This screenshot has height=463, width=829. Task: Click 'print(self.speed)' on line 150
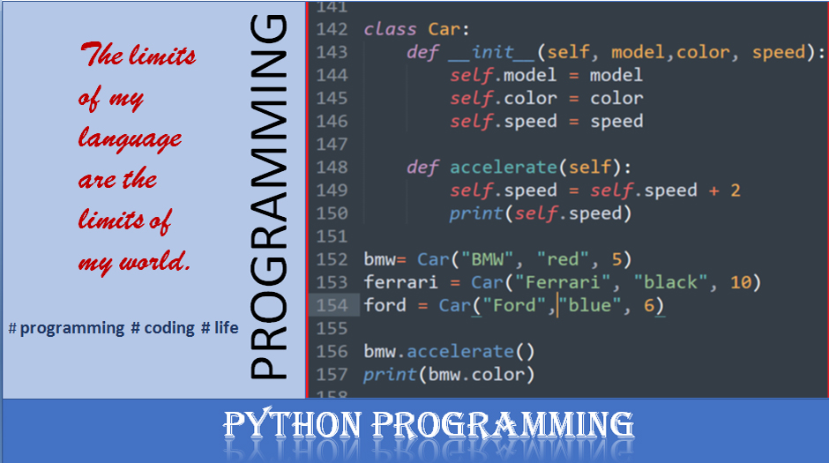541,213
